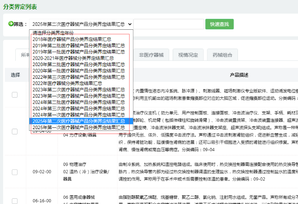Choose 2018年医疗器械产品分类界定结果汇总 option

coord(71,39)
